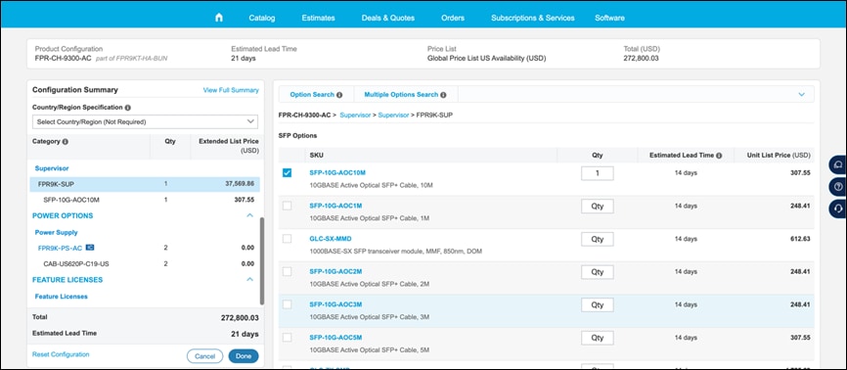
Task: Open the GLC-SX-MMD SKU link
Action: (x=331, y=239)
